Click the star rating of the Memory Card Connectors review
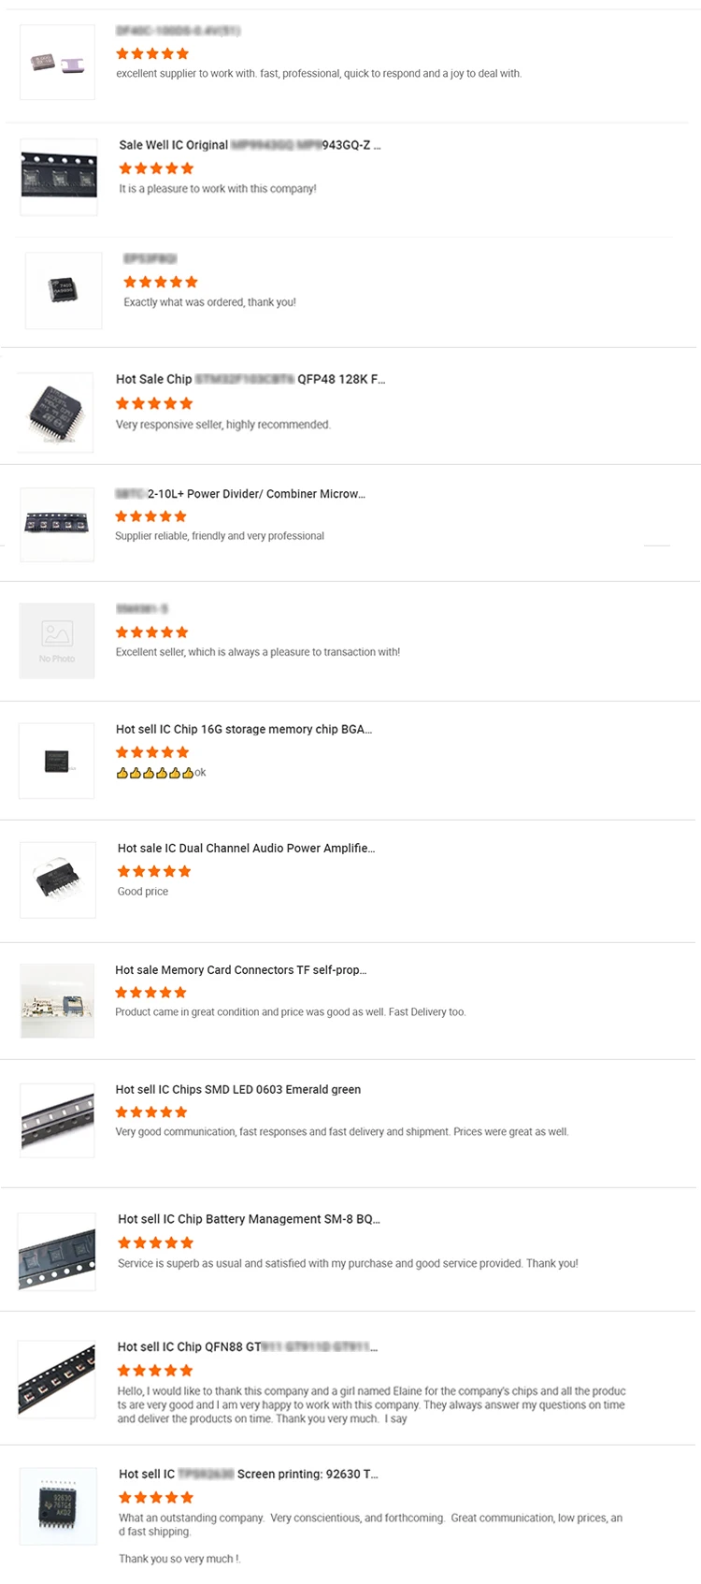This screenshot has width=701, height=1584. (150, 992)
